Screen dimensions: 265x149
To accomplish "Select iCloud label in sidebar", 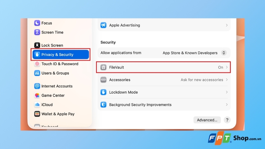I will (47, 105).
